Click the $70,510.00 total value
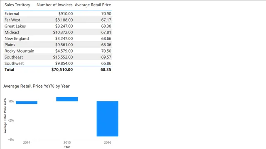The width and height of the screenshot is (266, 149). 62,70
